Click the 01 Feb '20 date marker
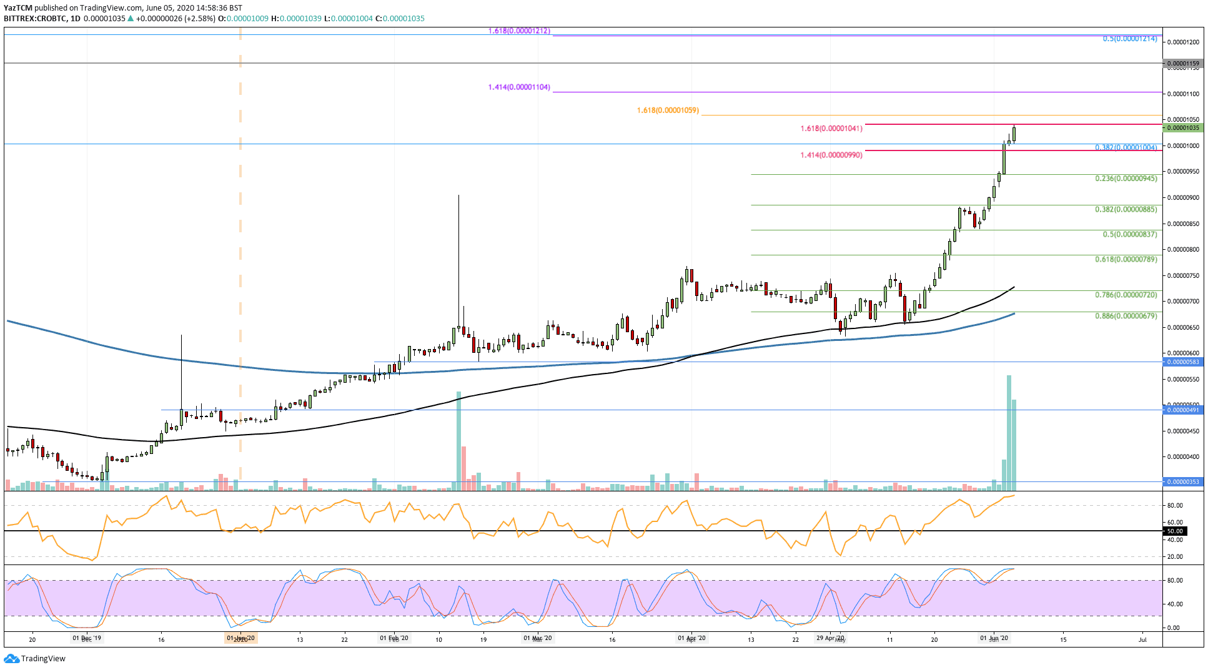This screenshot has width=1208, height=670. point(394,639)
